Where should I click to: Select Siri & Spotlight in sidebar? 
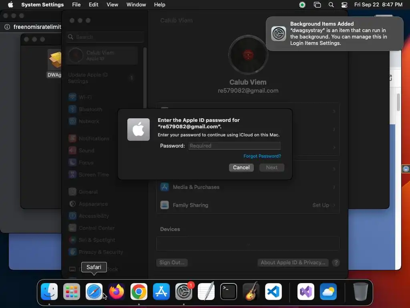(x=102, y=240)
